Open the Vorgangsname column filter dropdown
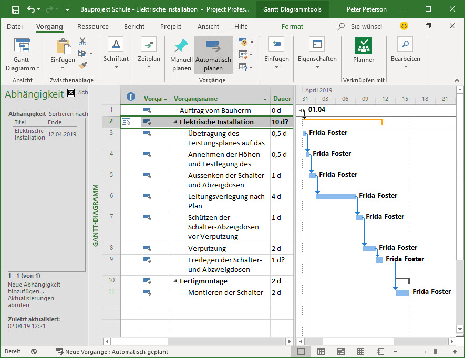This screenshot has width=465, height=358. (x=265, y=99)
